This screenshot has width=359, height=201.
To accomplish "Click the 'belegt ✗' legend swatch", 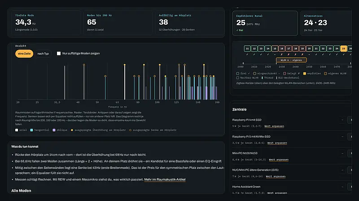I will coord(285,74).
